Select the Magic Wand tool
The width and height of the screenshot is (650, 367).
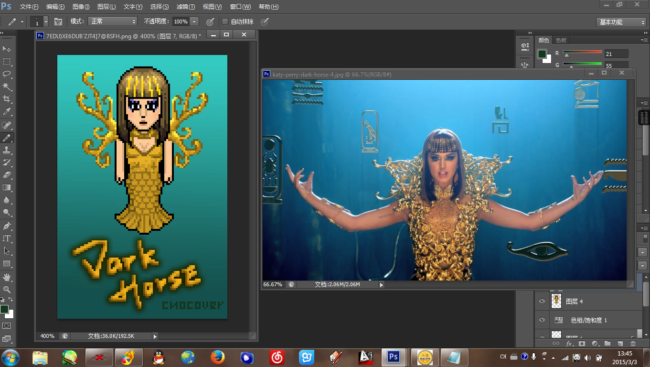(x=7, y=86)
